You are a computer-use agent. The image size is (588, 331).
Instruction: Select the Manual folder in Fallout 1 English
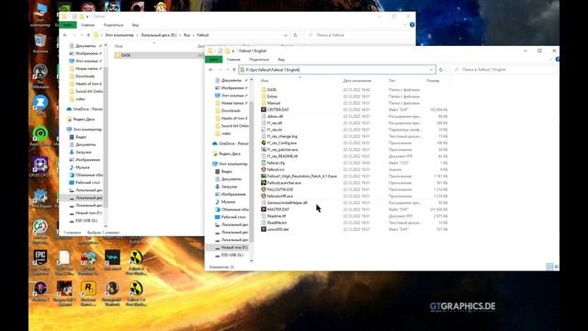[274, 103]
